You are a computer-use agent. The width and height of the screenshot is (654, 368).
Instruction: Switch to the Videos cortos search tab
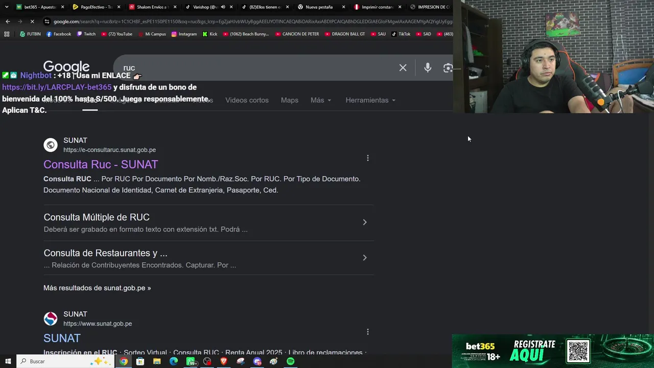click(247, 100)
